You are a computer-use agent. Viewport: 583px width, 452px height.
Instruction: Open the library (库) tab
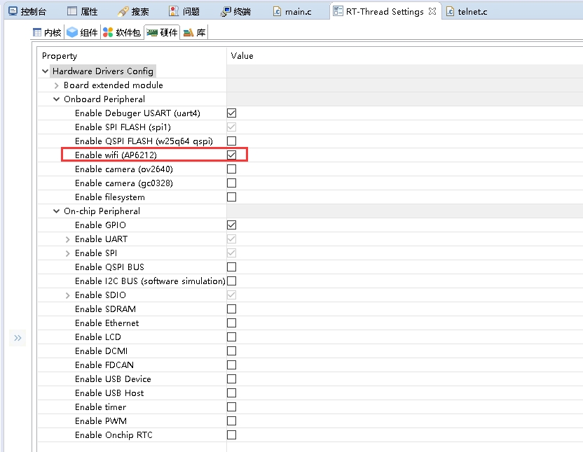click(x=194, y=32)
